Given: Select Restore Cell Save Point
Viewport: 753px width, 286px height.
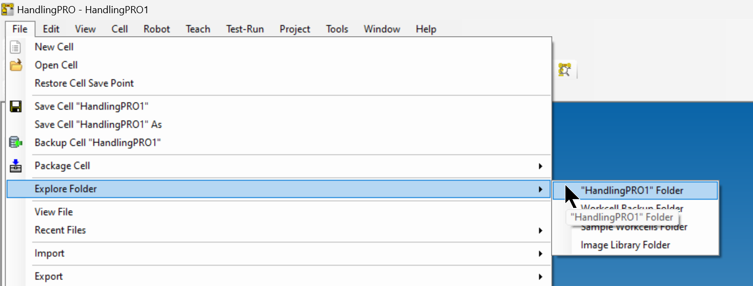Looking at the screenshot, I should pyautogui.click(x=278, y=84).
